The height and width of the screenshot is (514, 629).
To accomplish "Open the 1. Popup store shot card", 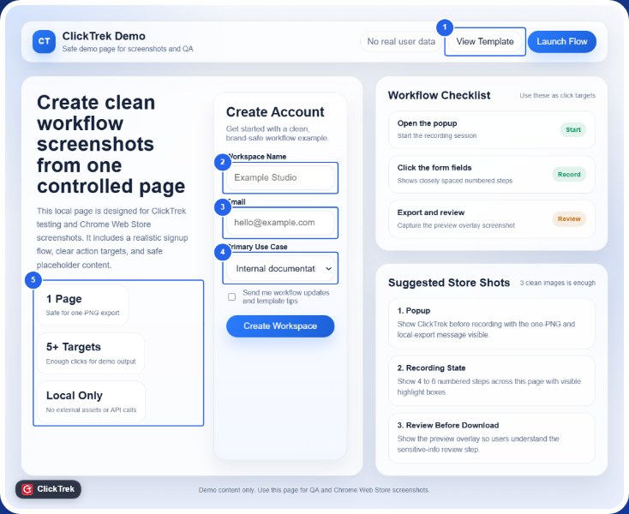I will 491,323.
